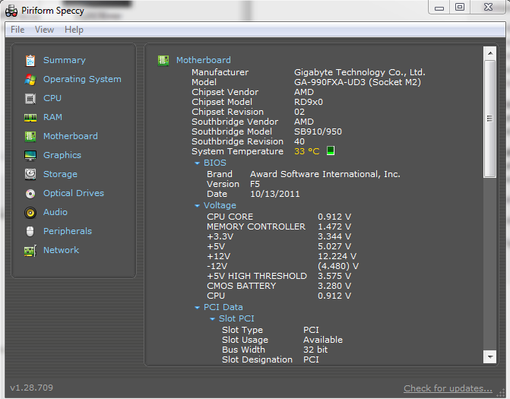510x399 pixels.
Task: Click the Graphics monitor icon
Action: click(x=30, y=156)
